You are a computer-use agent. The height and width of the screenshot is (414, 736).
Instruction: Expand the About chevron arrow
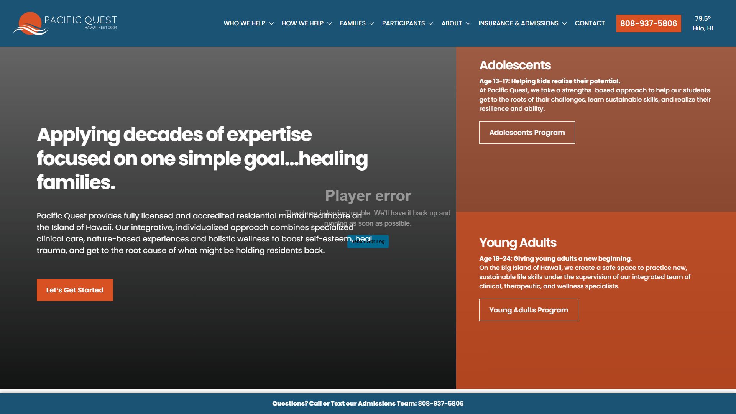[x=468, y=23]
